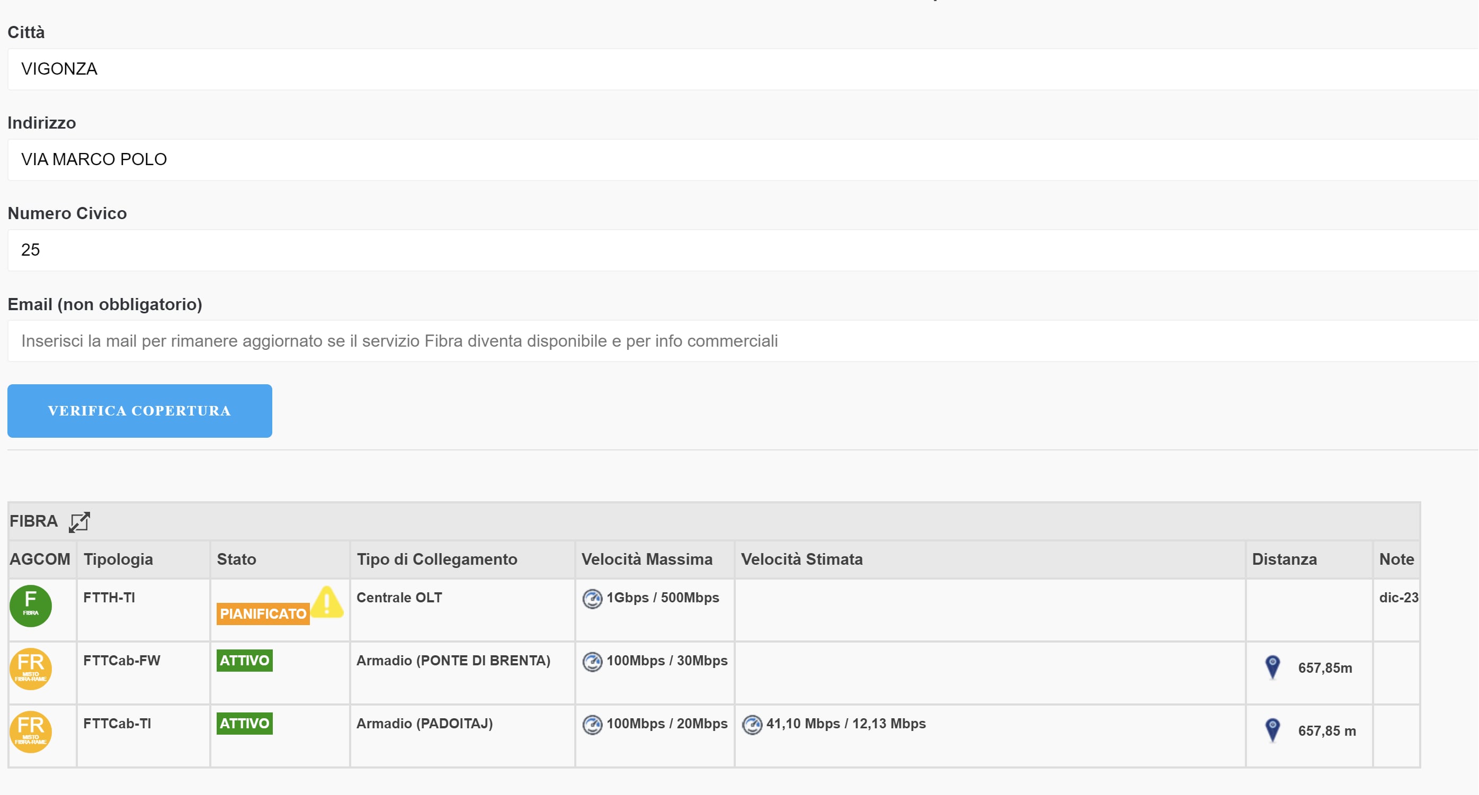Click the speedometer icon next to 41,10 Mbps estimate

coord(752,725)
